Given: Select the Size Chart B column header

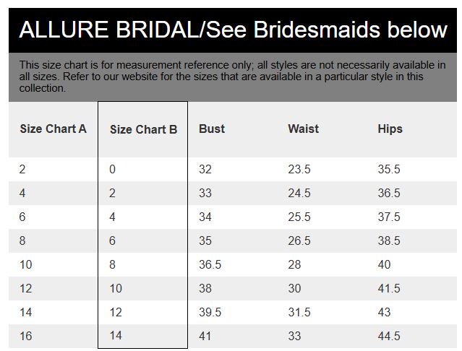Looking at the screenshot, I should point(143,130).
